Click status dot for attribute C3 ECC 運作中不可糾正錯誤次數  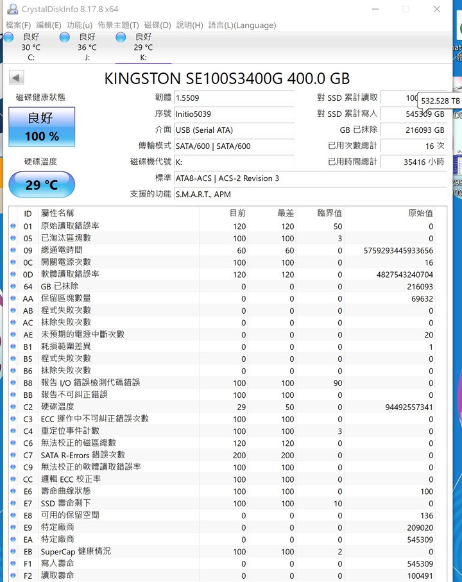pos(13,418)
